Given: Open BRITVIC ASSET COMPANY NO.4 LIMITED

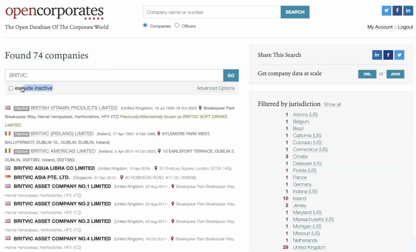Looking at the screenshot, I should tap(62, 239).
